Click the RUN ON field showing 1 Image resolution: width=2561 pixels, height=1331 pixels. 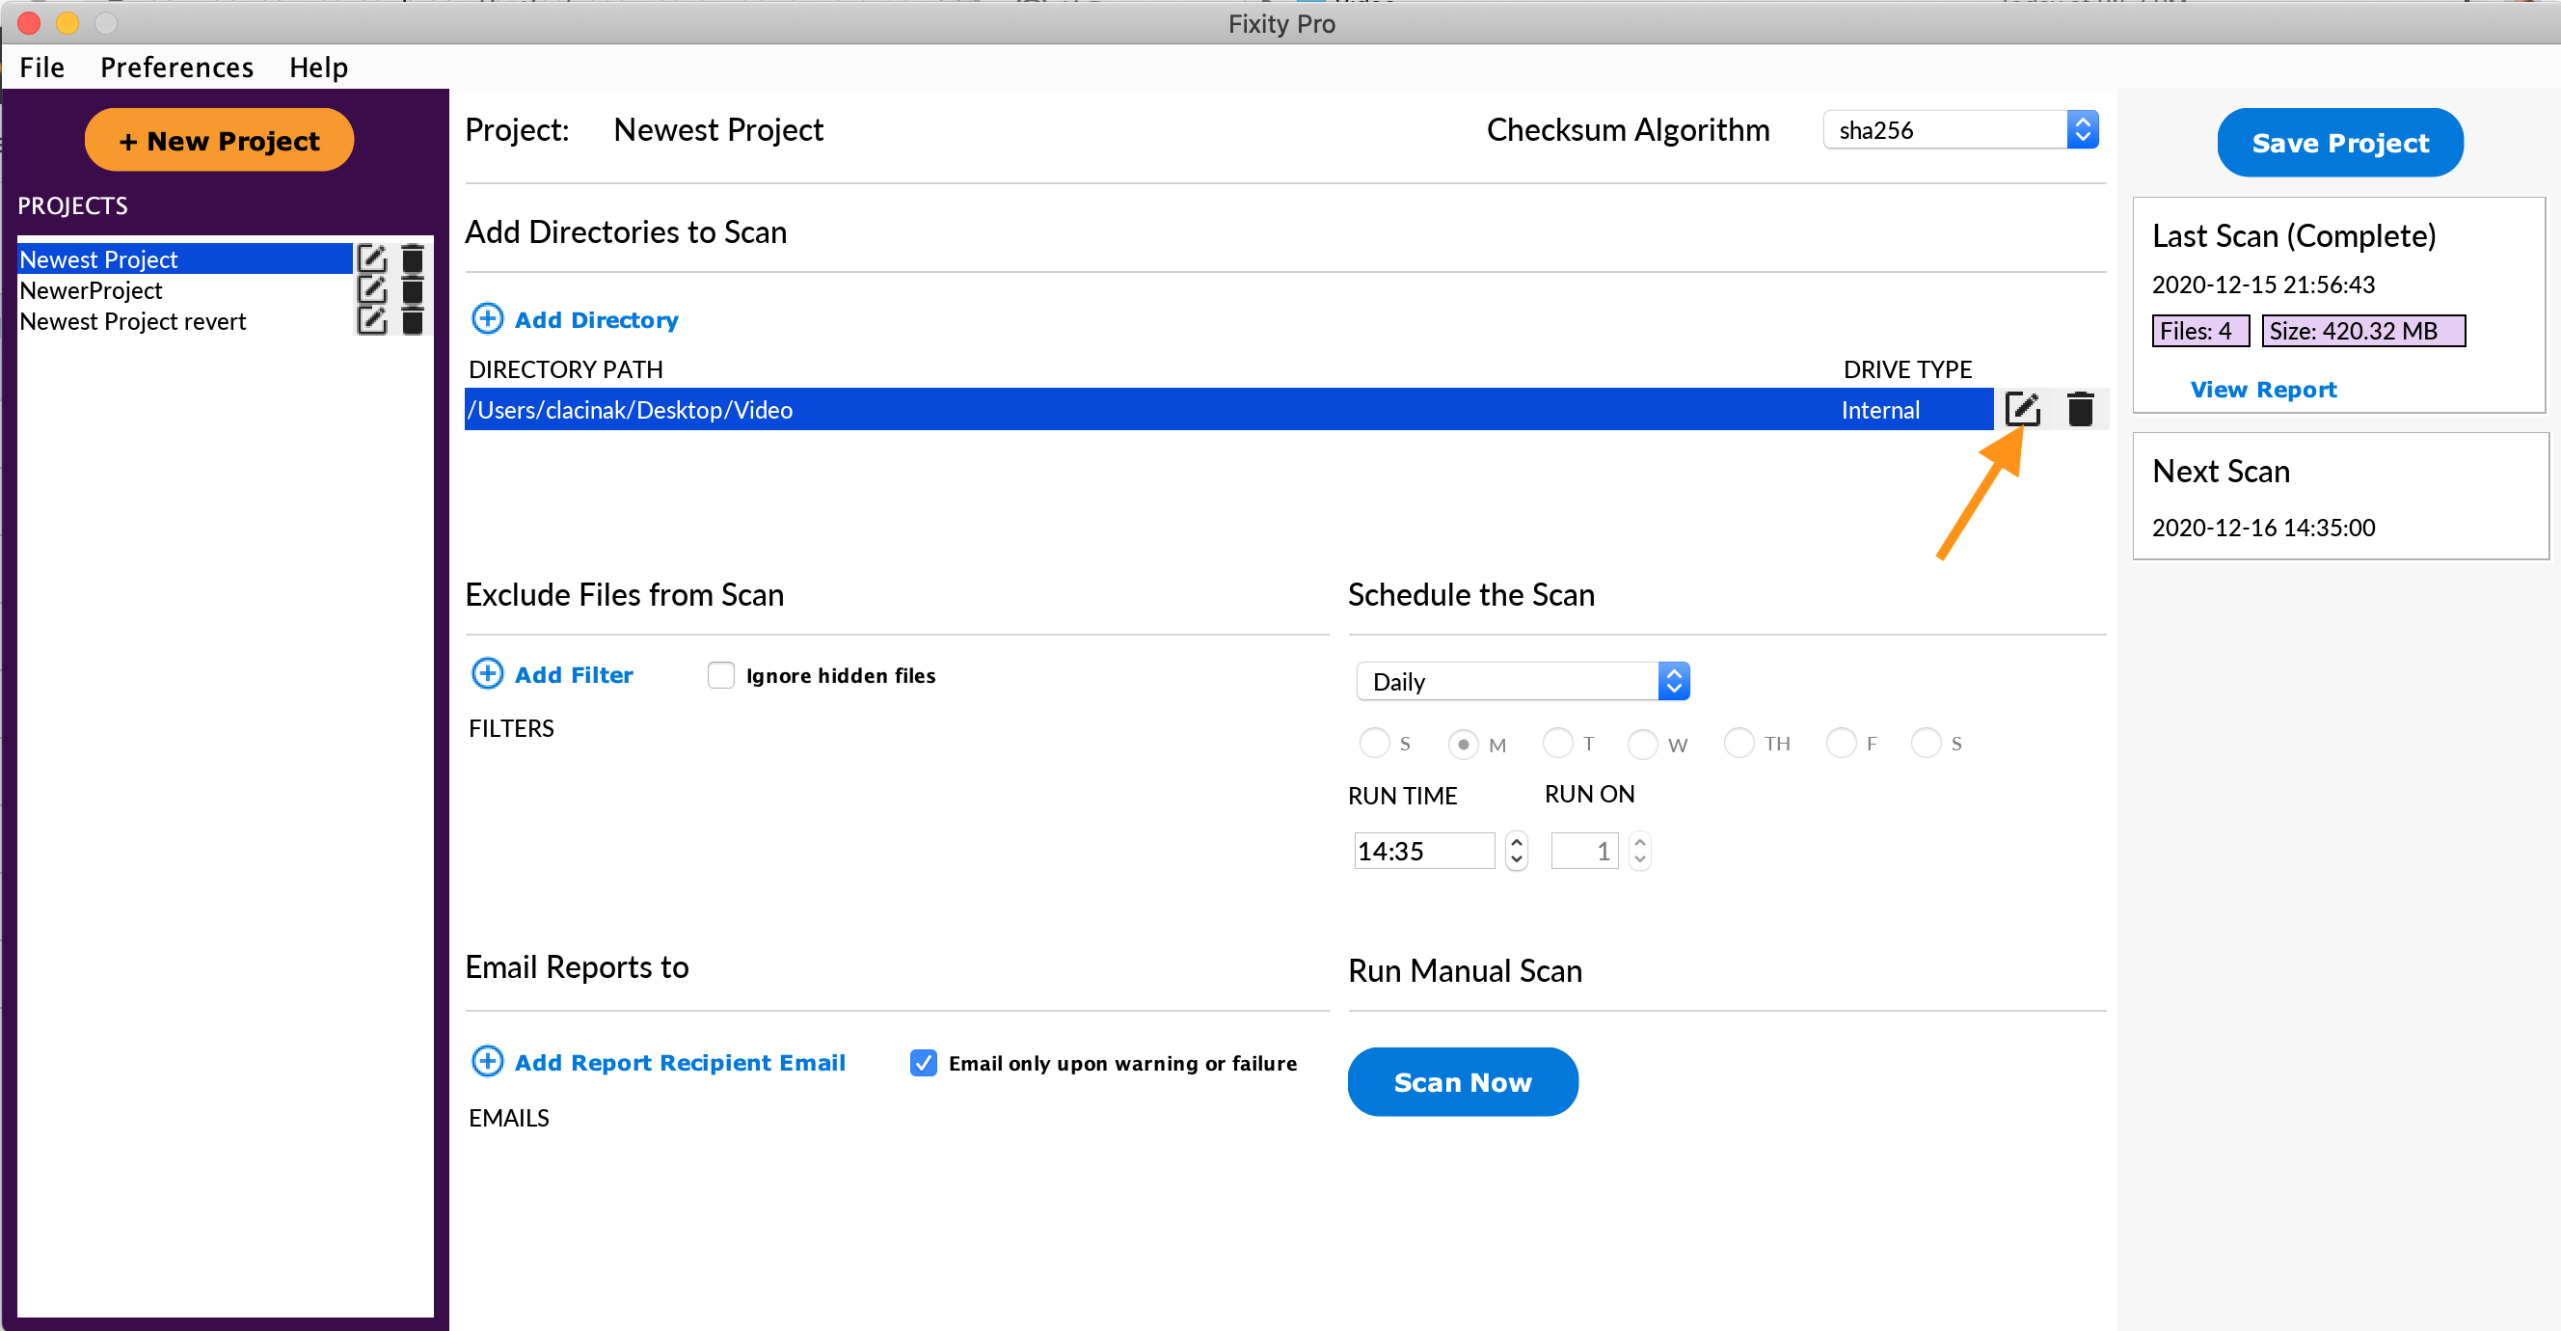coord(1585,851)
